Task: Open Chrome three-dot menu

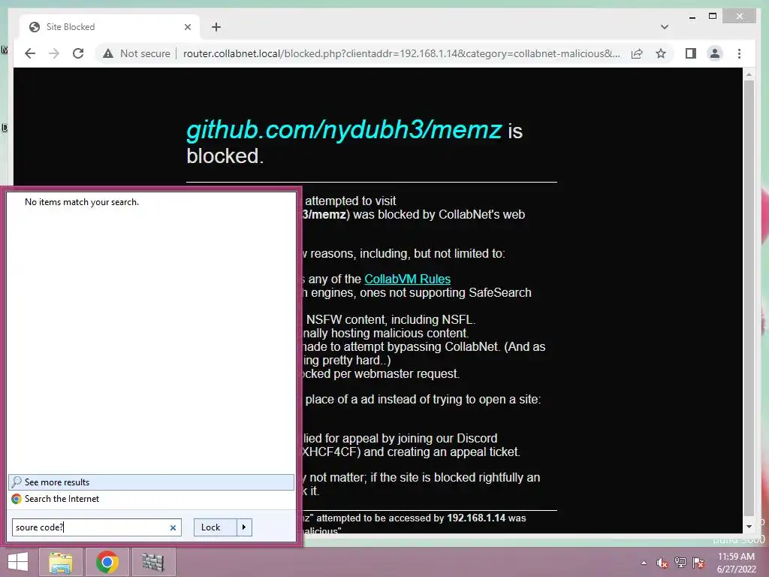Action: click(x=739, y=53)
